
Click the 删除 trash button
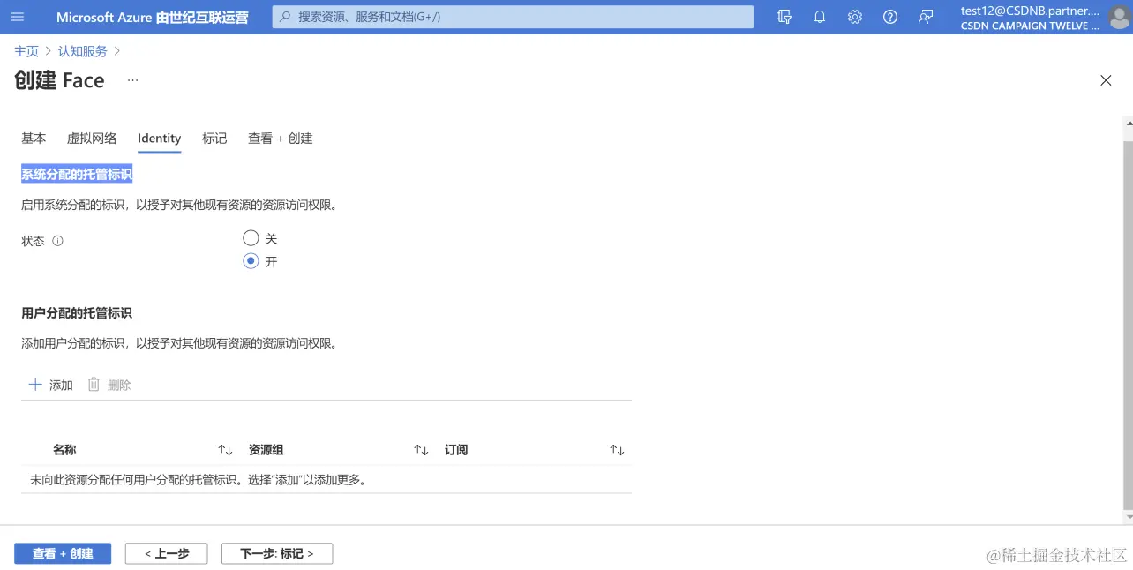(109, 385)
